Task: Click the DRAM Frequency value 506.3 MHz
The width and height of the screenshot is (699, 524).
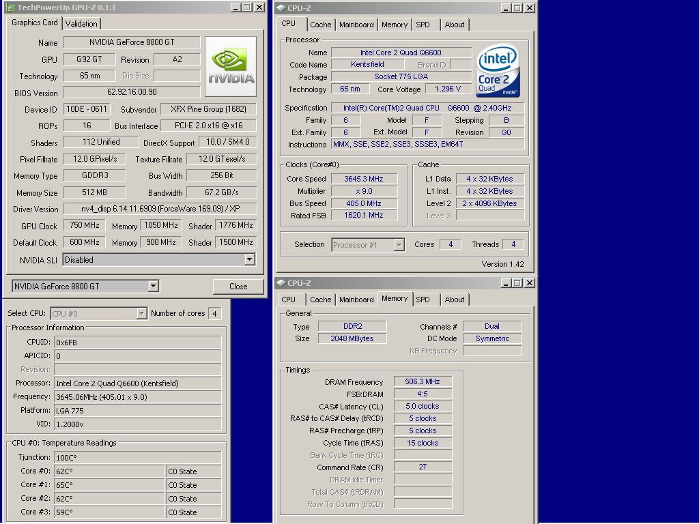Action: tap(423, 381)
